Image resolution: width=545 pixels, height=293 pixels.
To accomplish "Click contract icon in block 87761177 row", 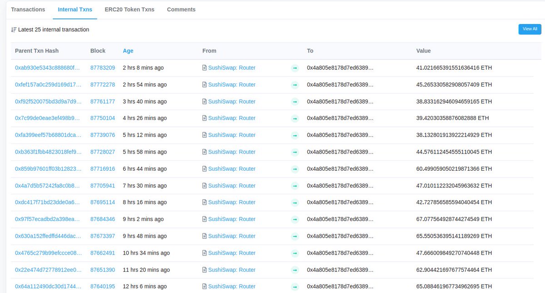I will click(x=204, y=101).
